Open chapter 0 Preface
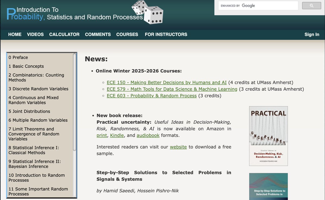 click(18, 57)
